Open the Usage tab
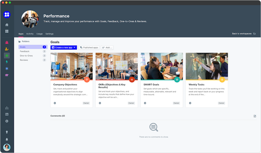 click(39, 34)
